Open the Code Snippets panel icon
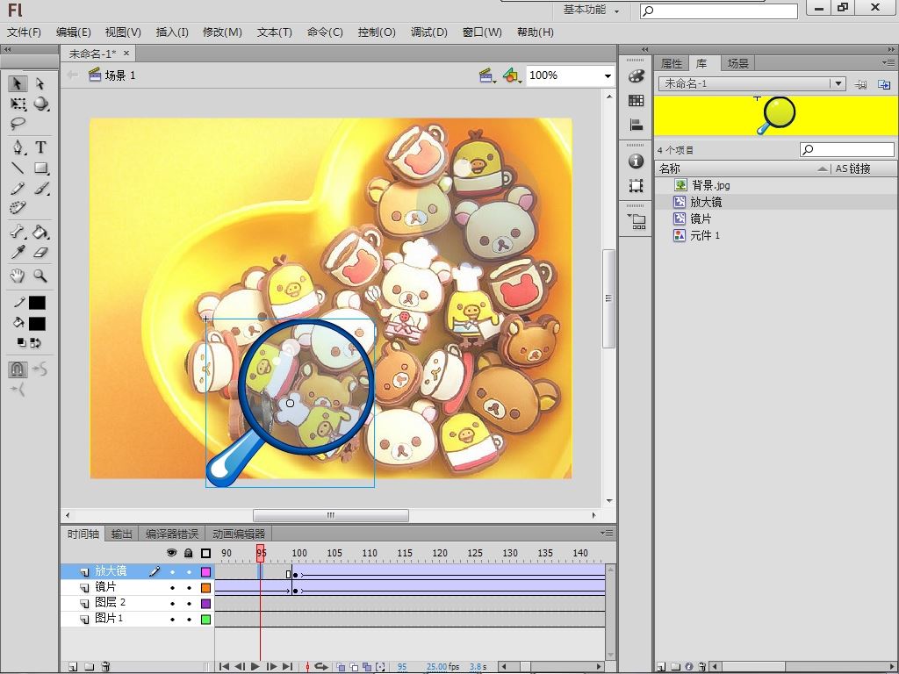Image resolution: width=899 pixels, height=674 pixels. pos(636,221)
